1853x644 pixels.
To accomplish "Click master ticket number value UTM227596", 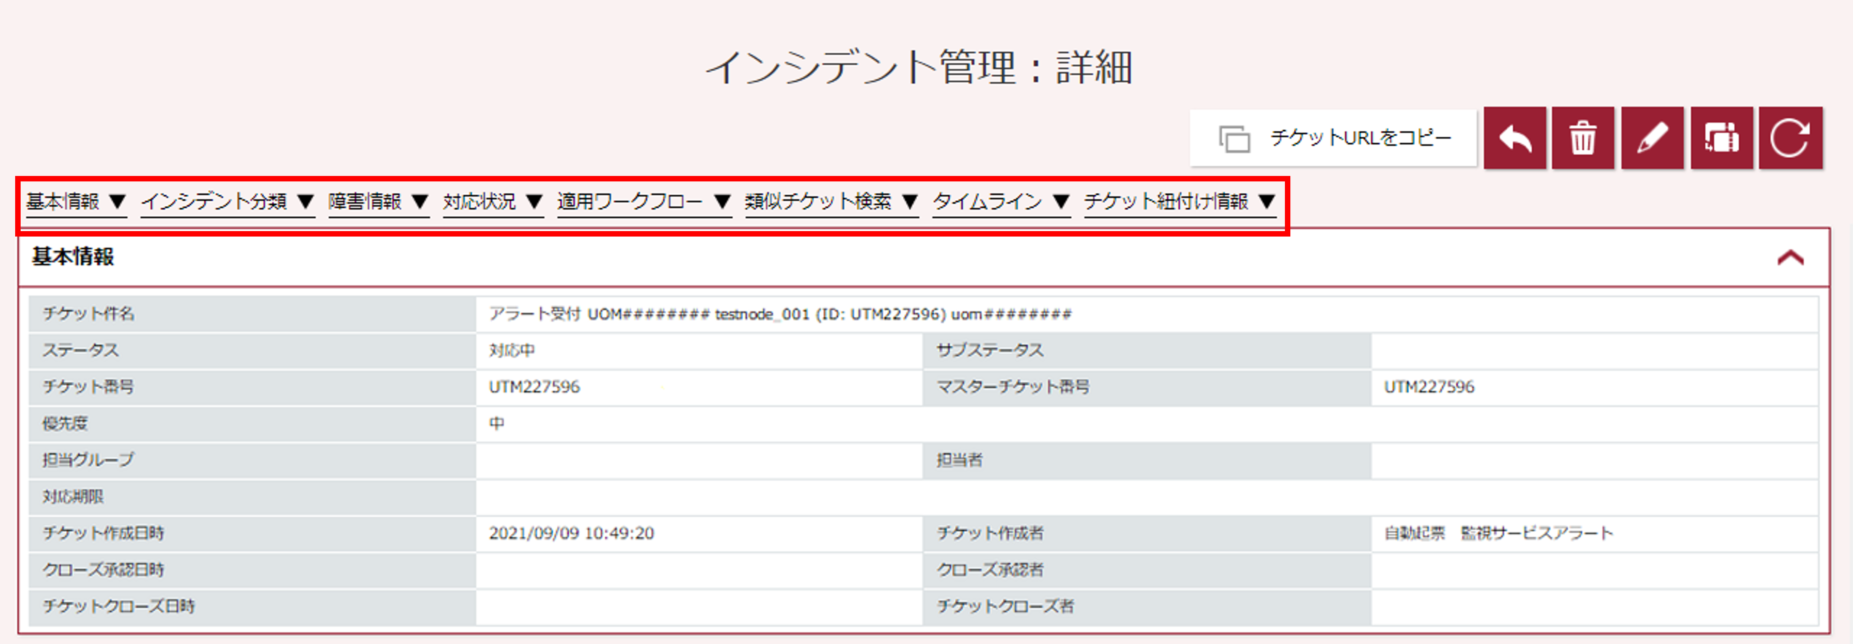I will [1429, 387].
